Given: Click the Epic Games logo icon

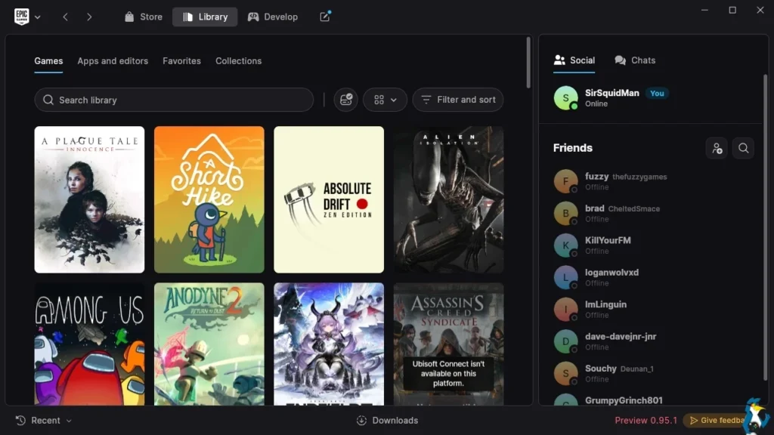Looking at the screenshot, I should click(x=21, y=17).
